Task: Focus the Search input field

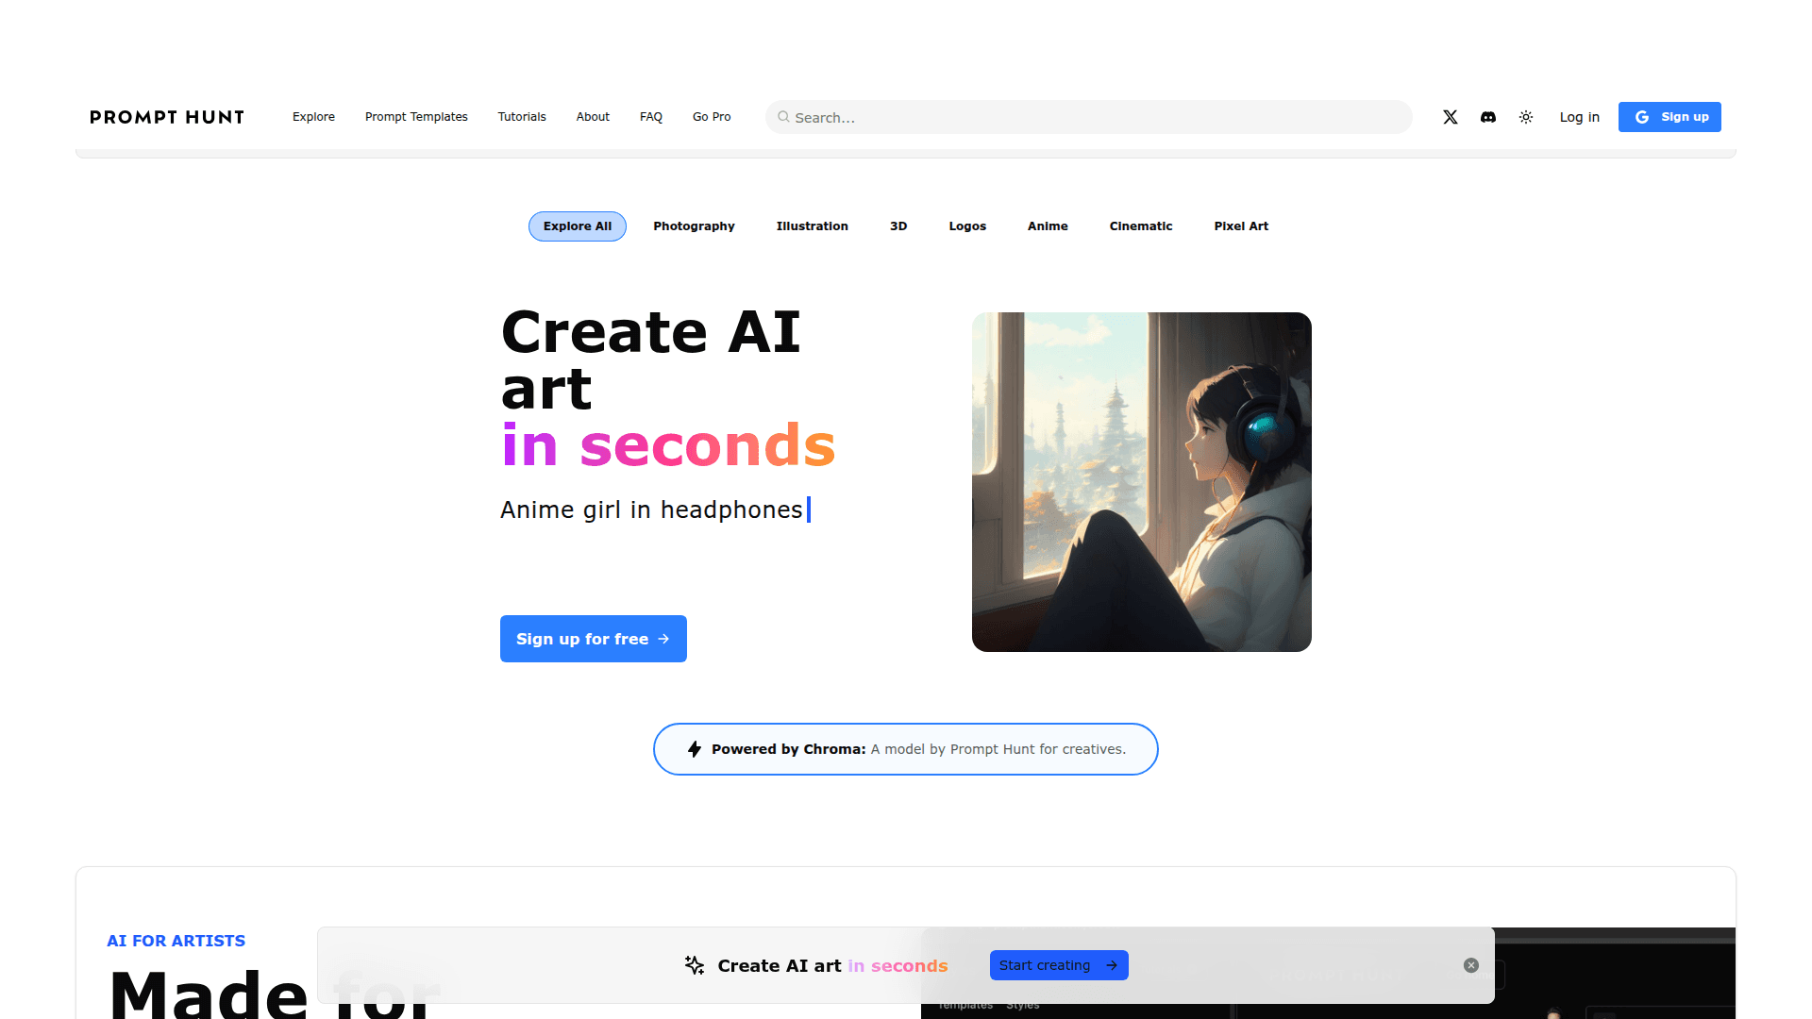Action: click(x=1089, y=117)
